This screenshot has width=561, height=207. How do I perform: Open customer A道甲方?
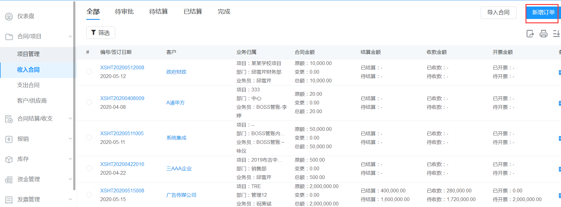tap(175, 103)
